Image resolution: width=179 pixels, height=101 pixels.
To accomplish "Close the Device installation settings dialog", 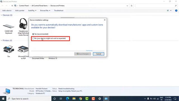I will (x=105, y=20).
